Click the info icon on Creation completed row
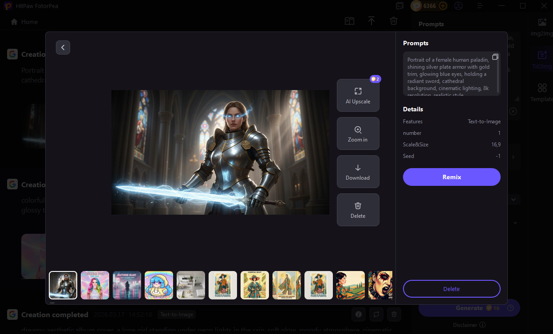The height and width of the screenshot is (334, 553). click(358, 314)
